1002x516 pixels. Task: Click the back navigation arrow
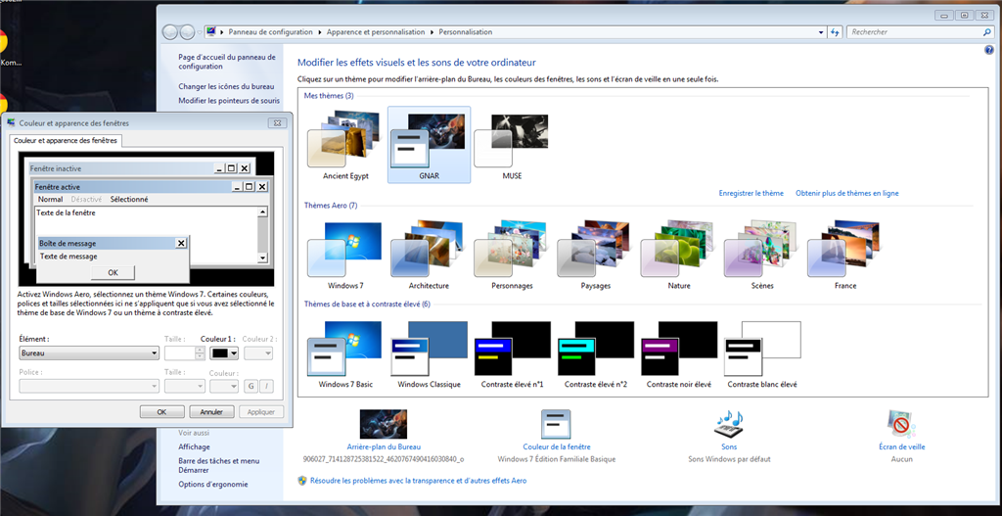click(170, 32)
